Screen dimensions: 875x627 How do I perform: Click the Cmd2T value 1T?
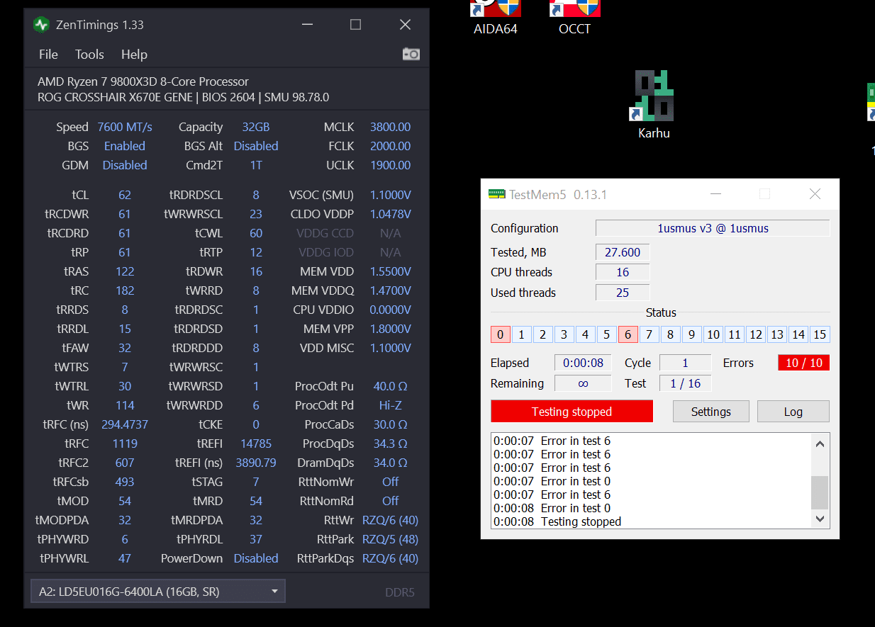point(256,165)
